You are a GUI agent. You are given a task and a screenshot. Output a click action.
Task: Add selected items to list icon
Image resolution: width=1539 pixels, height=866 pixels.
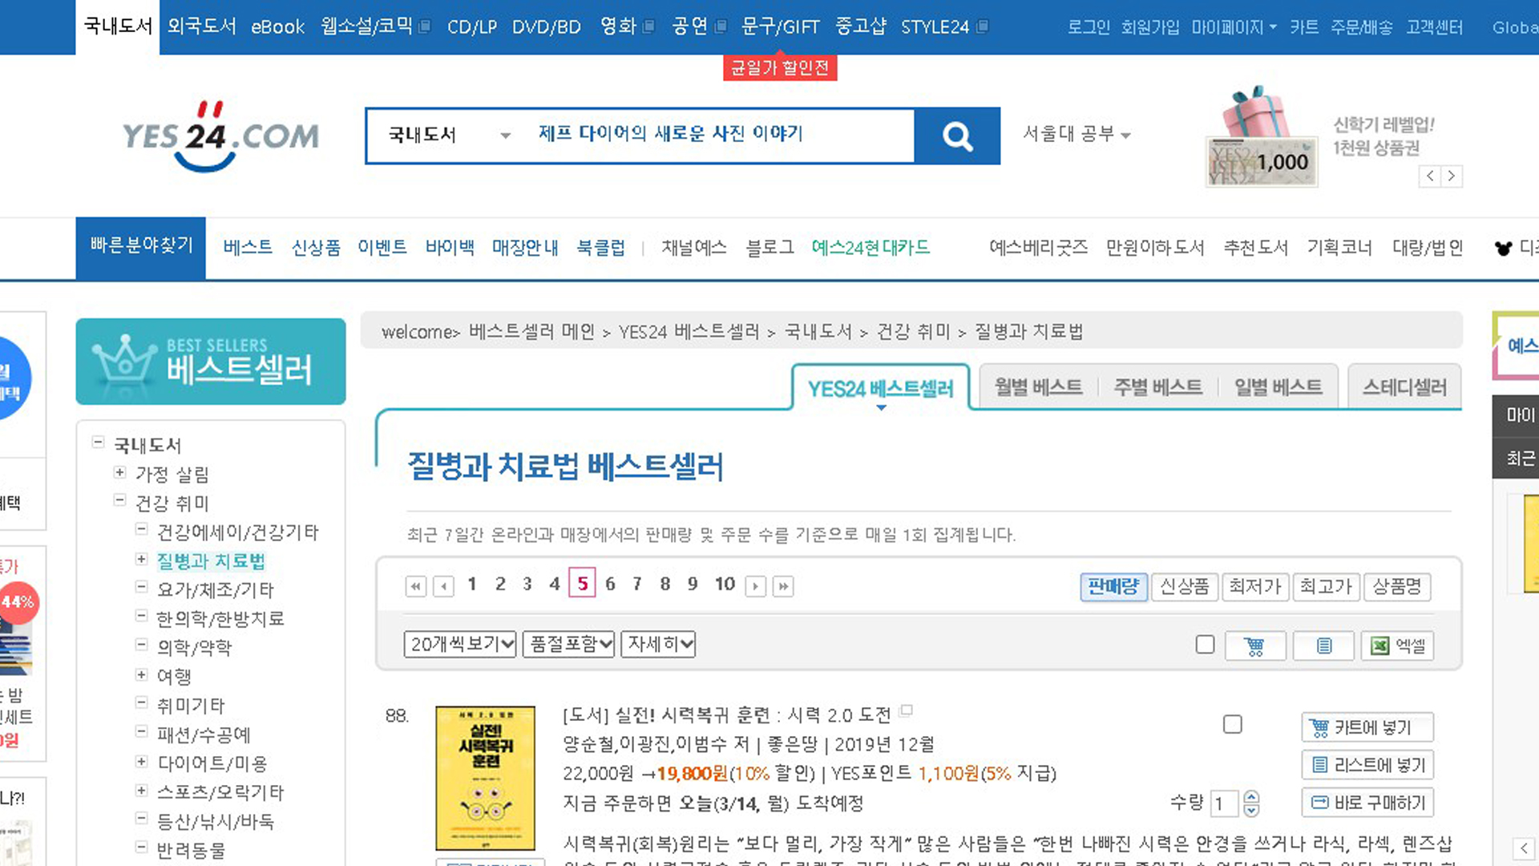coord(1323,645)
